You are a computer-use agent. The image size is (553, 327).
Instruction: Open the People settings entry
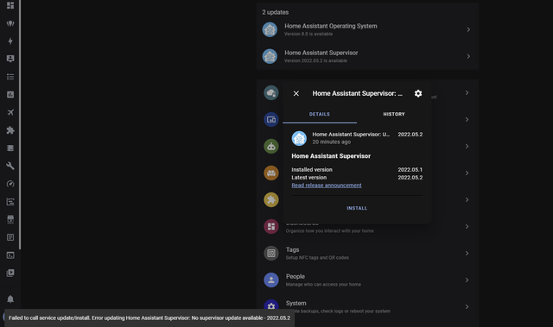coord(367,280)
